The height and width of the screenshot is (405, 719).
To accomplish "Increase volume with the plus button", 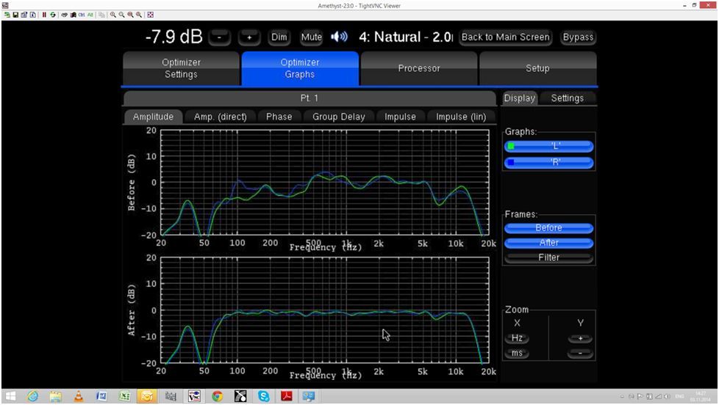I will [x=249, y=37].
